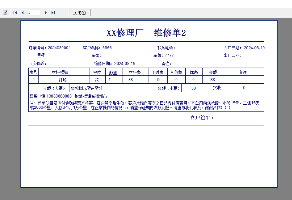The height and width of the screenshot is (200, 292).
Task: Click the 维修日期 value 2024-08-19
Action: click(125, 64)
